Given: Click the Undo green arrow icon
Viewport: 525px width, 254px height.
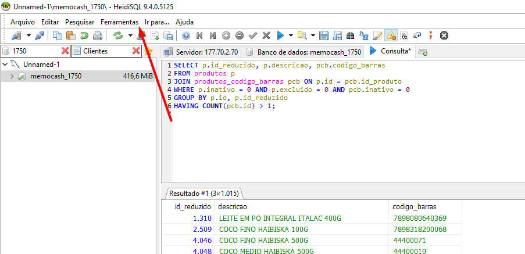Looking at the screenshot, I should pos(84,35).
